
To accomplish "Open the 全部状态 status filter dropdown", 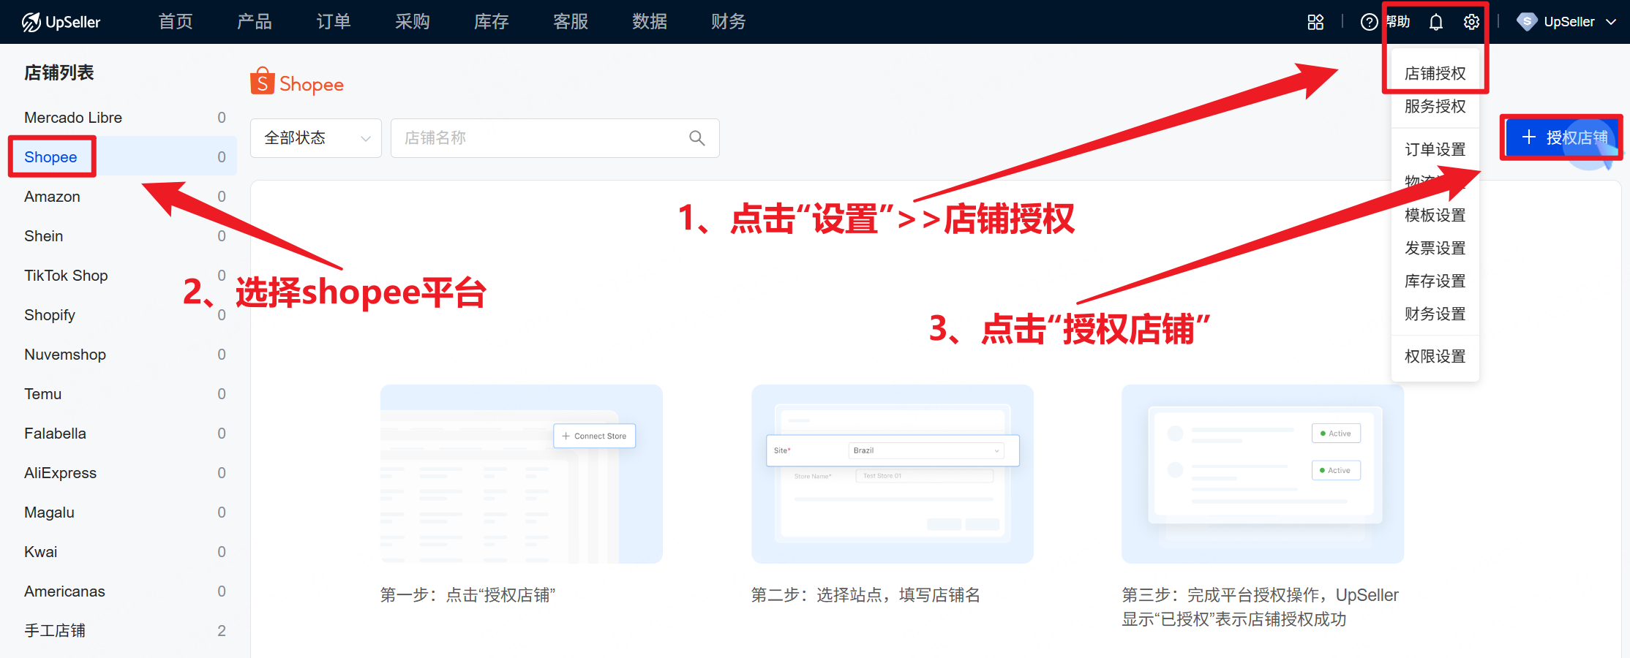I will tap(315, 137).
